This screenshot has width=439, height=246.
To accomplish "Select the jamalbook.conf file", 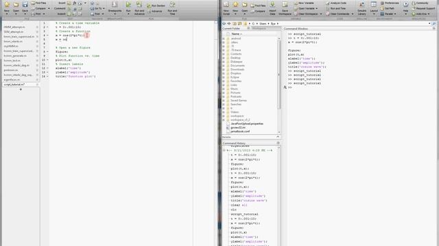I will [x=240, y=131].
